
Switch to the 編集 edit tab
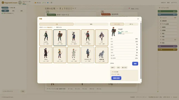click(x=91, y=24)
